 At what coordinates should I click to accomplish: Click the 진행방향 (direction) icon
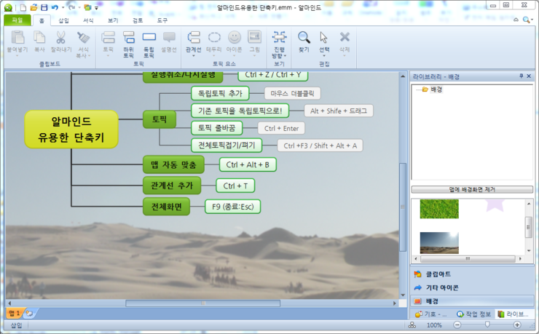[279, 41]
